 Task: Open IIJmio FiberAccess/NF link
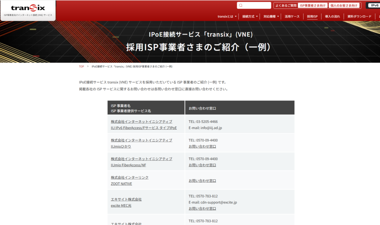[x=128, y=165]
